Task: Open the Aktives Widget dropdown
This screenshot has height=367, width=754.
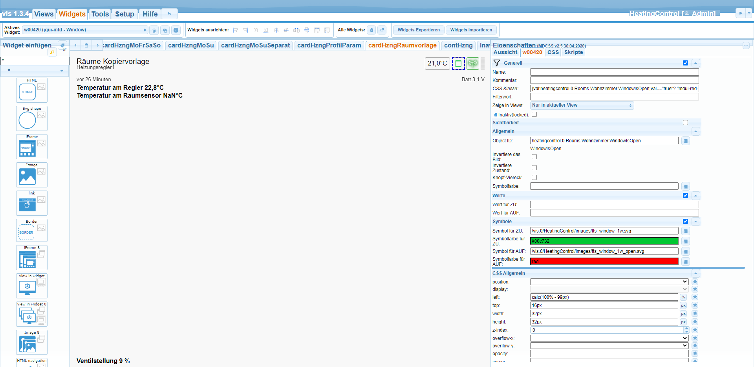Action: click(85, 30)
